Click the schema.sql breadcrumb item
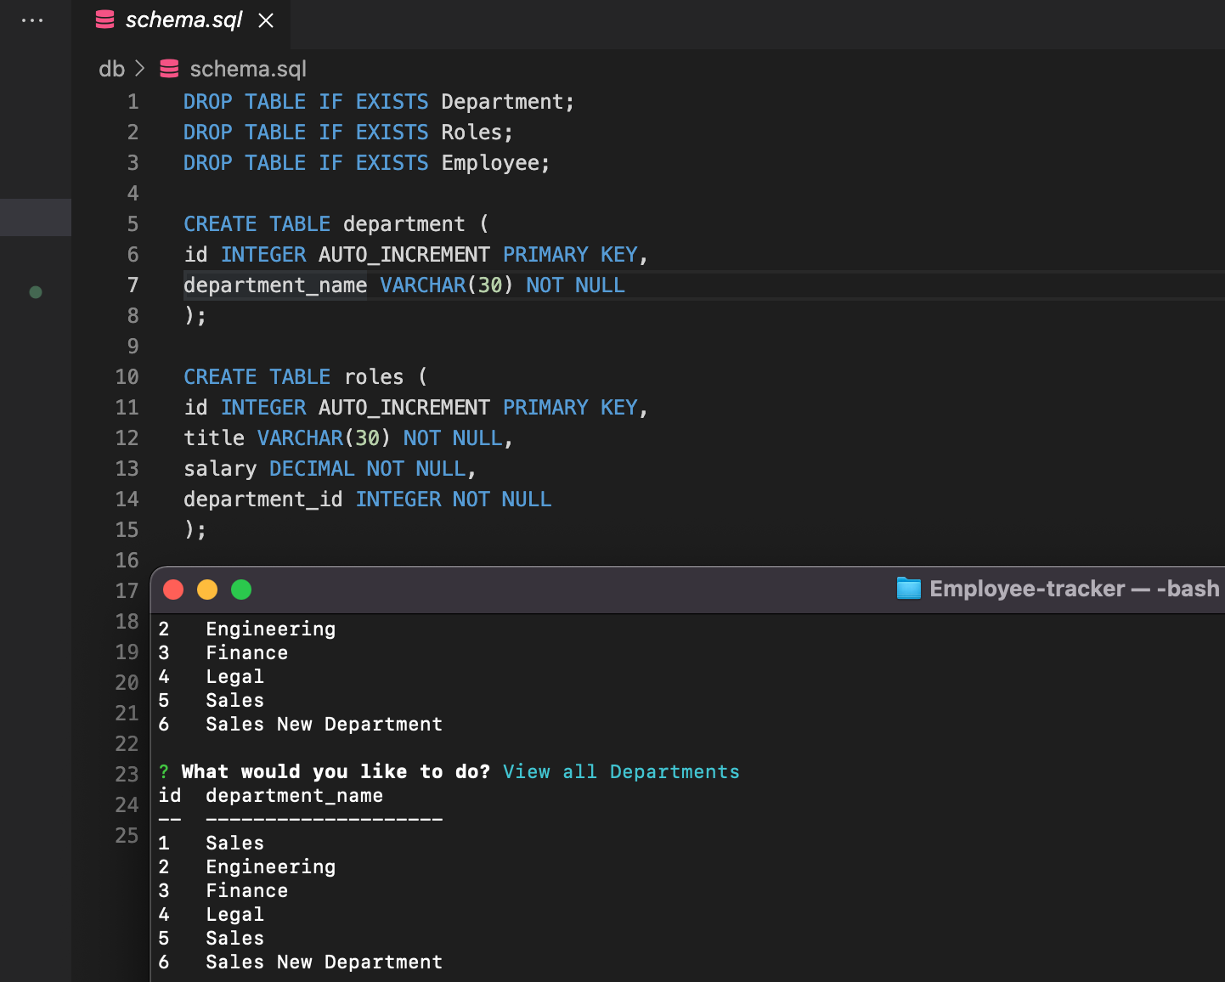Viewport: 1225px width, 982px height. (247, 69)
